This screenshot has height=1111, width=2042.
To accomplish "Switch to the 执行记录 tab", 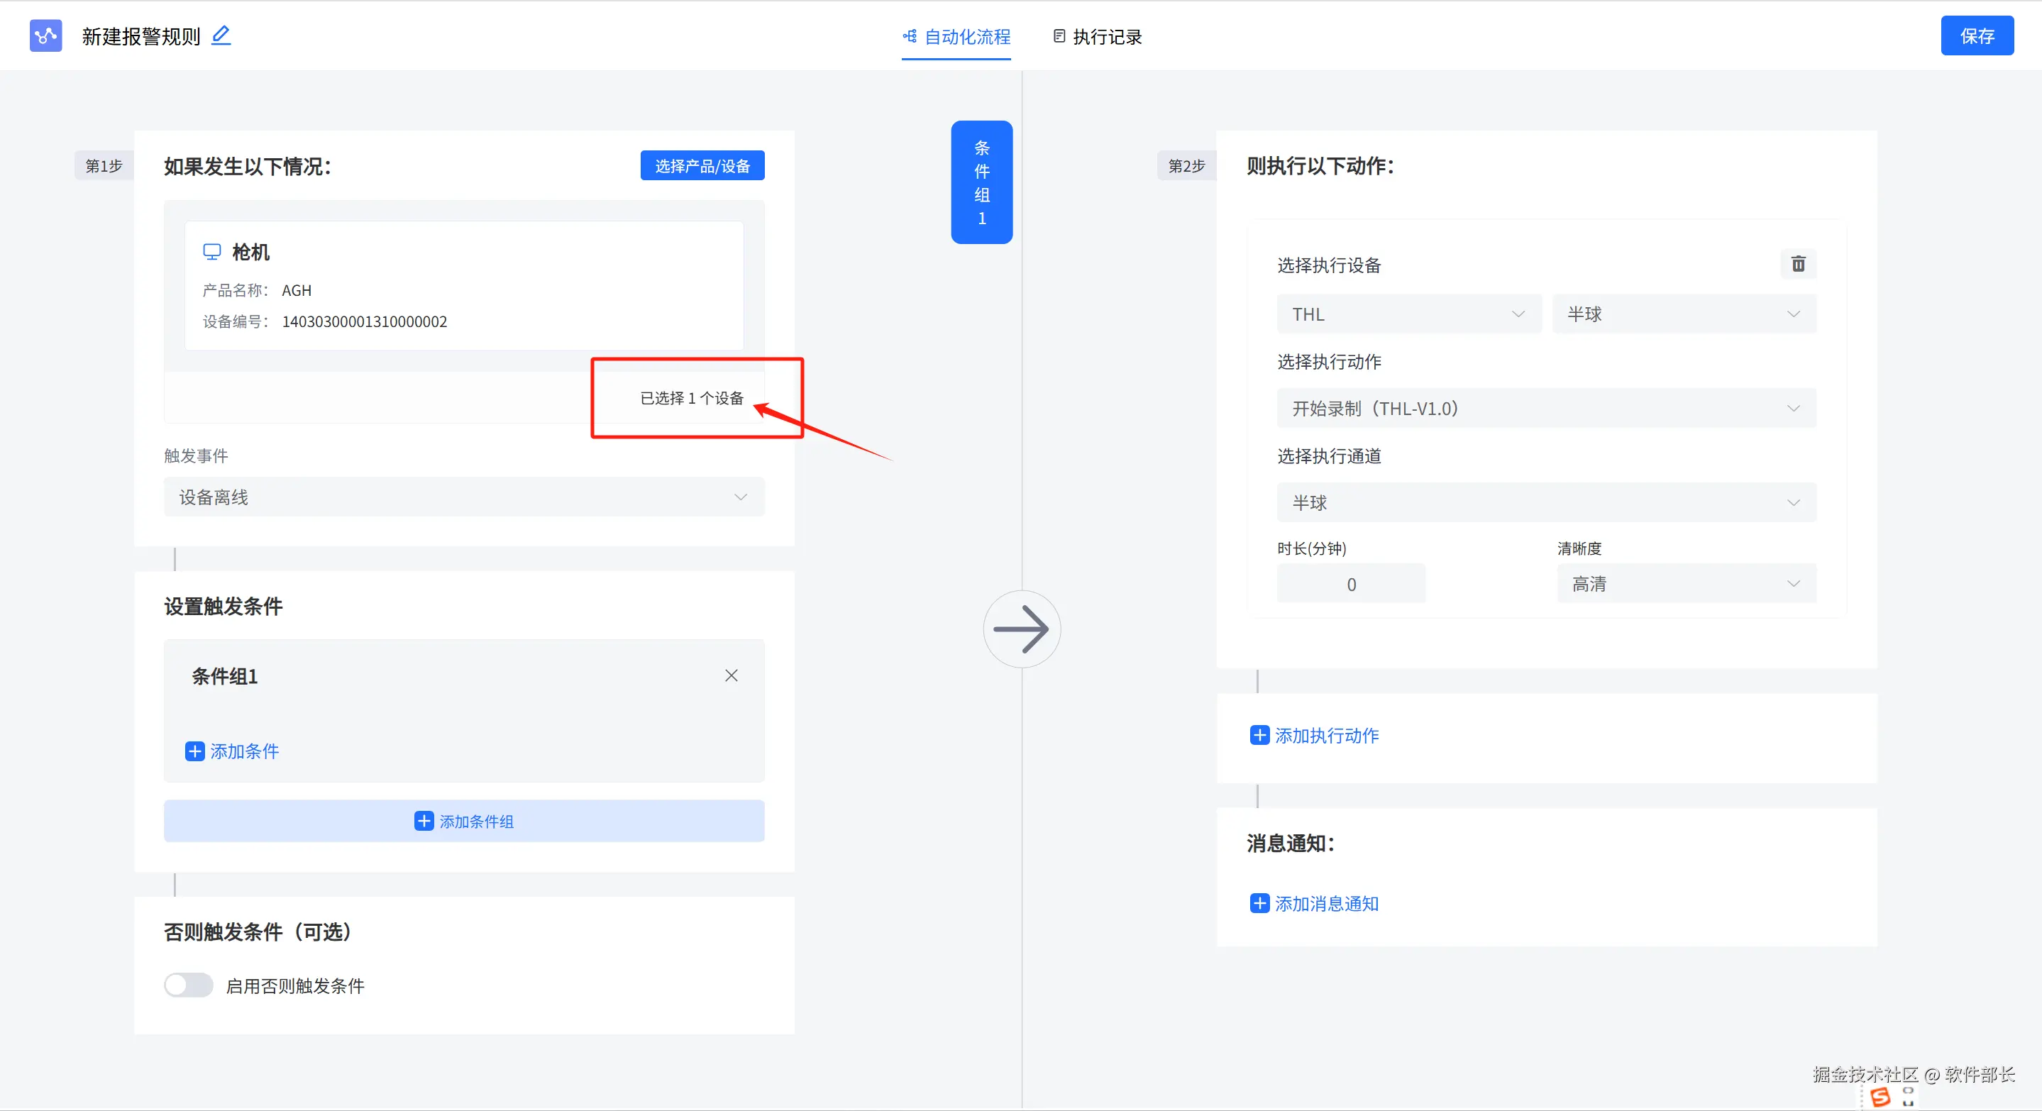I will pos(1098,36).
